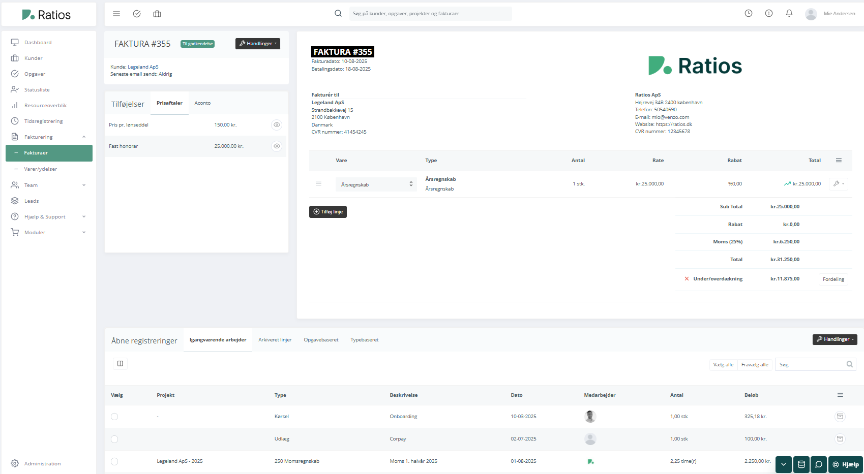The image size is (864, 474).
Task: Open the notifications bell
Action: (x=789, y=14)
